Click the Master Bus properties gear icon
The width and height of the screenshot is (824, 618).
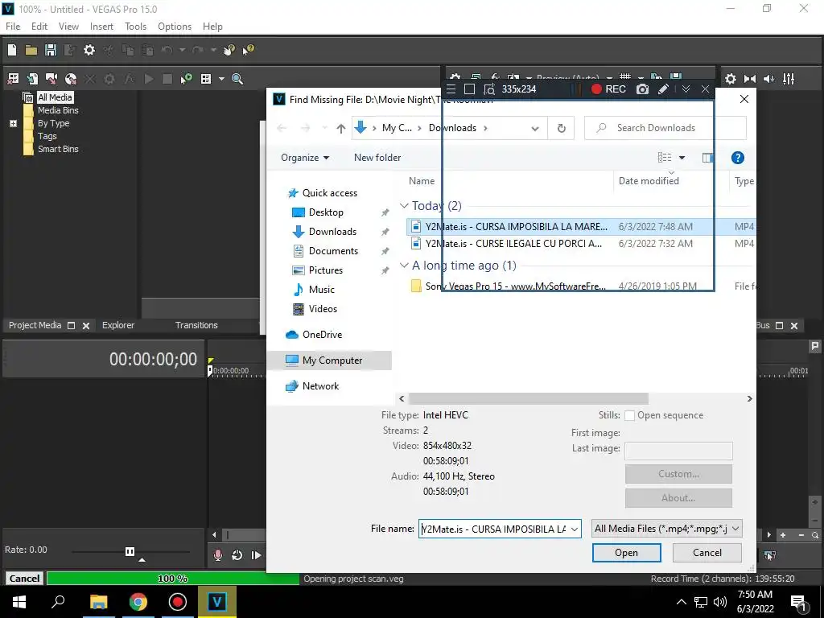click(x=731, y=79)
